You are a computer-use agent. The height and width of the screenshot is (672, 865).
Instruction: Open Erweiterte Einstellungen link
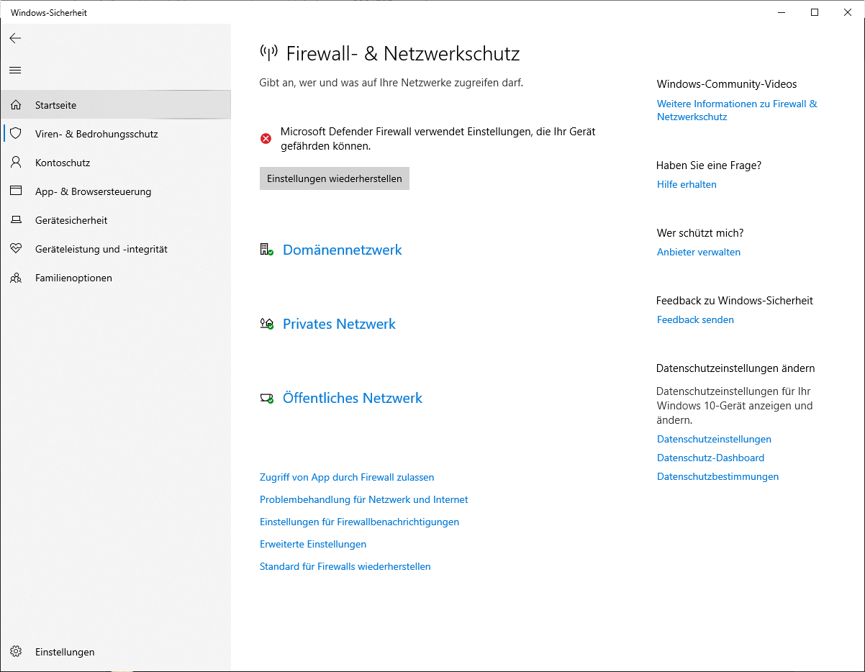click(313, 544)
